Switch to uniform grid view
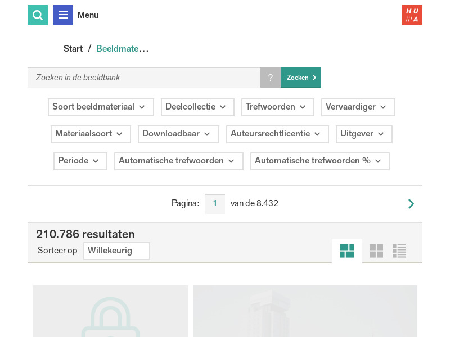This screenshot has height=337, width=450. pyautogui.click(x=376, y=251)
